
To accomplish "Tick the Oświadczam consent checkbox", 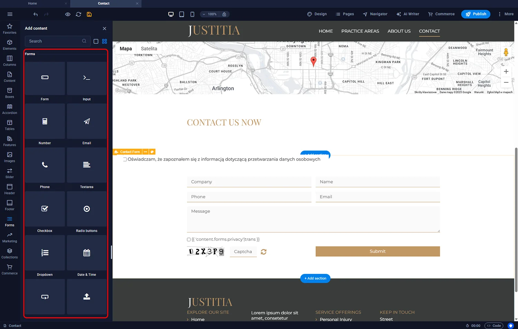I will [x=125, y=159].
